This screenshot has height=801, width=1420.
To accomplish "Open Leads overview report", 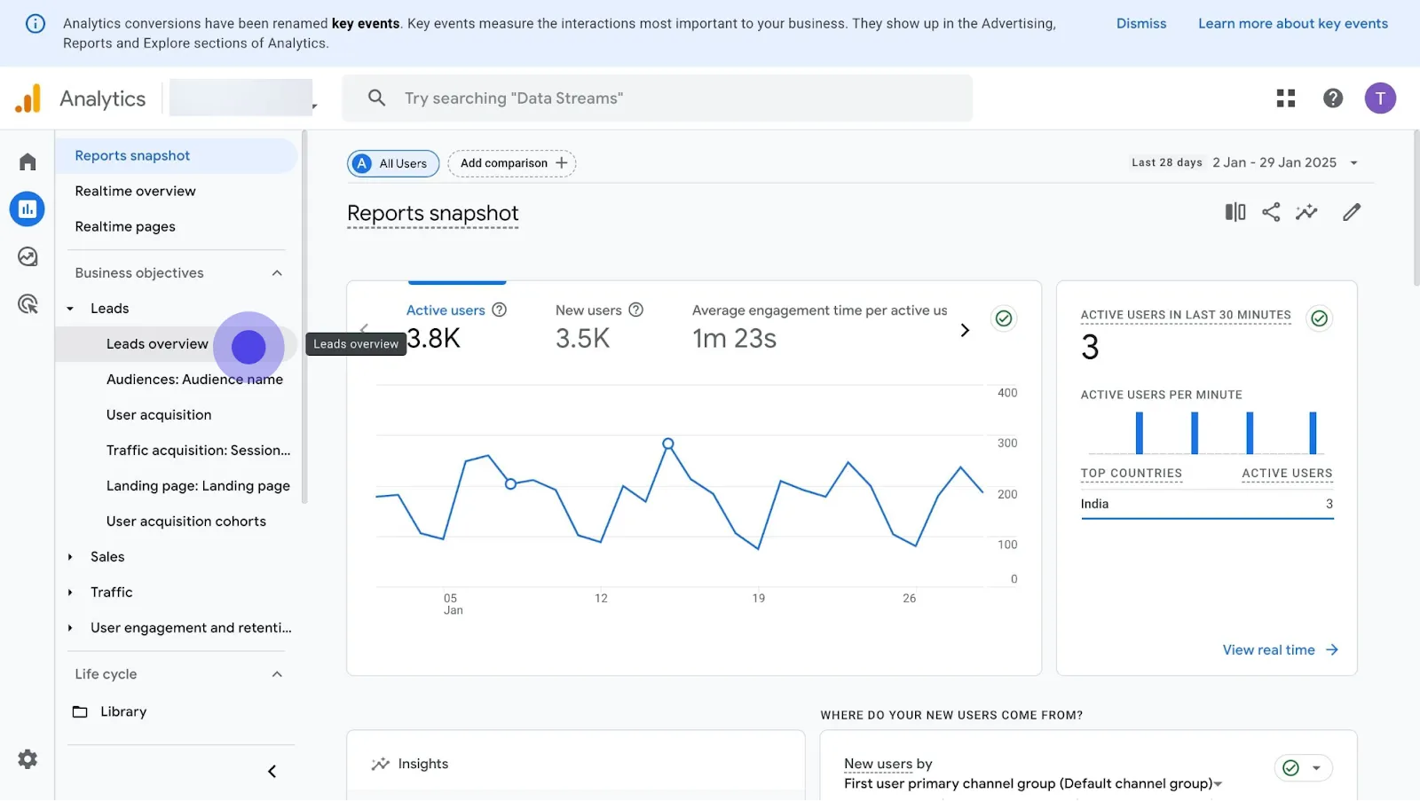I will coord(176,344).
